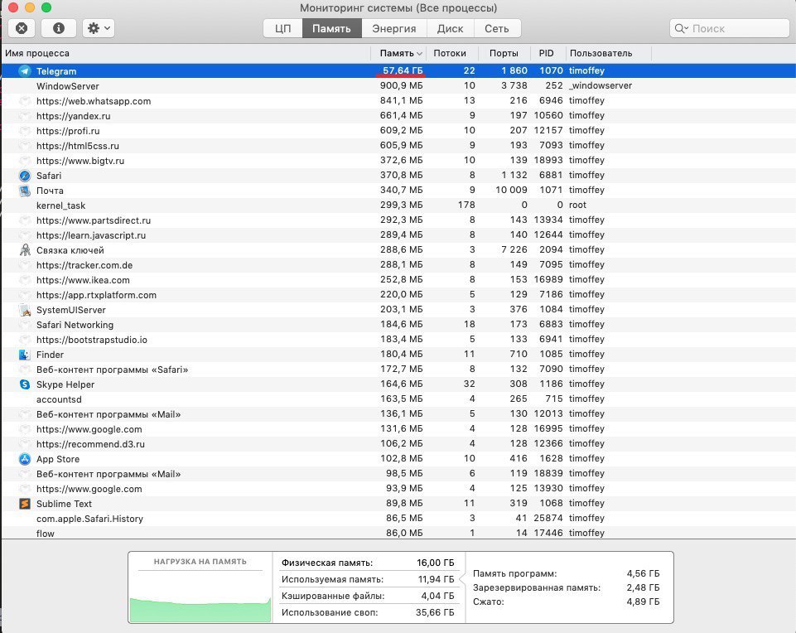Click the partsdirect.ru shield icon

click(x=24, y=220)
